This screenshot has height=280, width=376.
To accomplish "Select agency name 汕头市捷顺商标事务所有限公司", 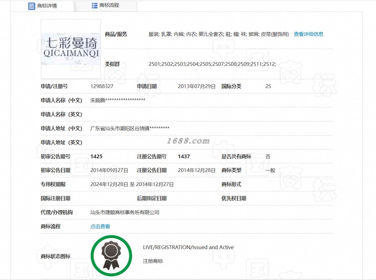I will pyautogui.click(x=125, y=213).
